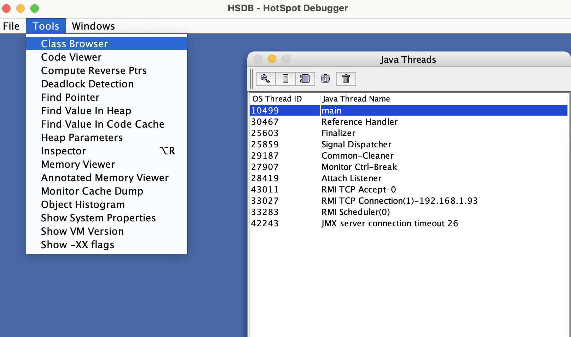This screenshot has height=337, width=571.
Task: Click thread ID 33283 cell
Action: 285,212
